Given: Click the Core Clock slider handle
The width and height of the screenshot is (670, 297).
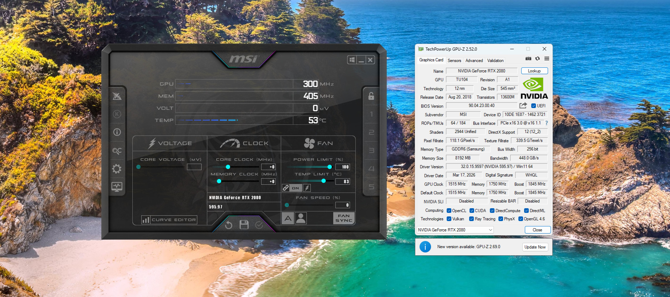Looking at the screenshot, I should [228, 167].
